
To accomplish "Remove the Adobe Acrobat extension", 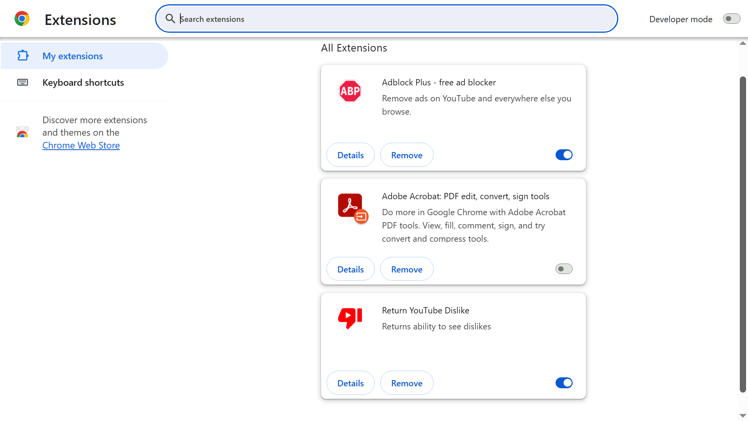I will pyautogui.click(x=406, y=269).
